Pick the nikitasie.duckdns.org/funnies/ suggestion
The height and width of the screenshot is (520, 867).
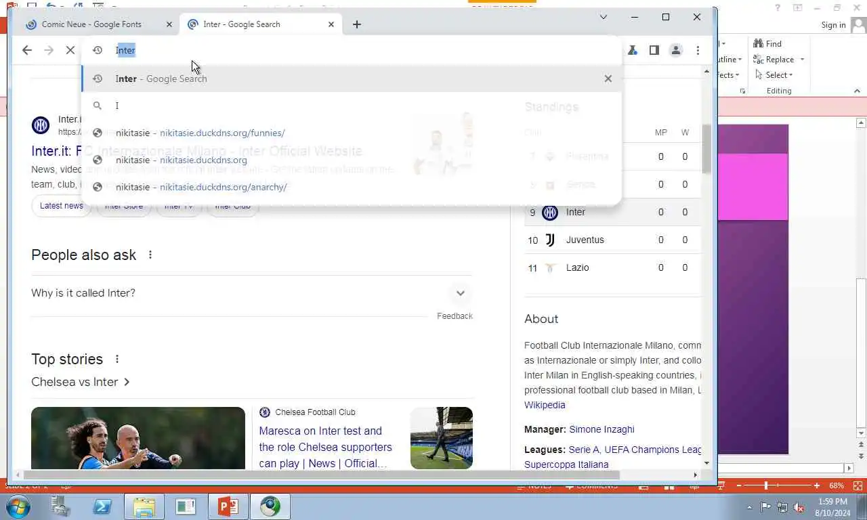pyautogui.click(x=351, y=133)
